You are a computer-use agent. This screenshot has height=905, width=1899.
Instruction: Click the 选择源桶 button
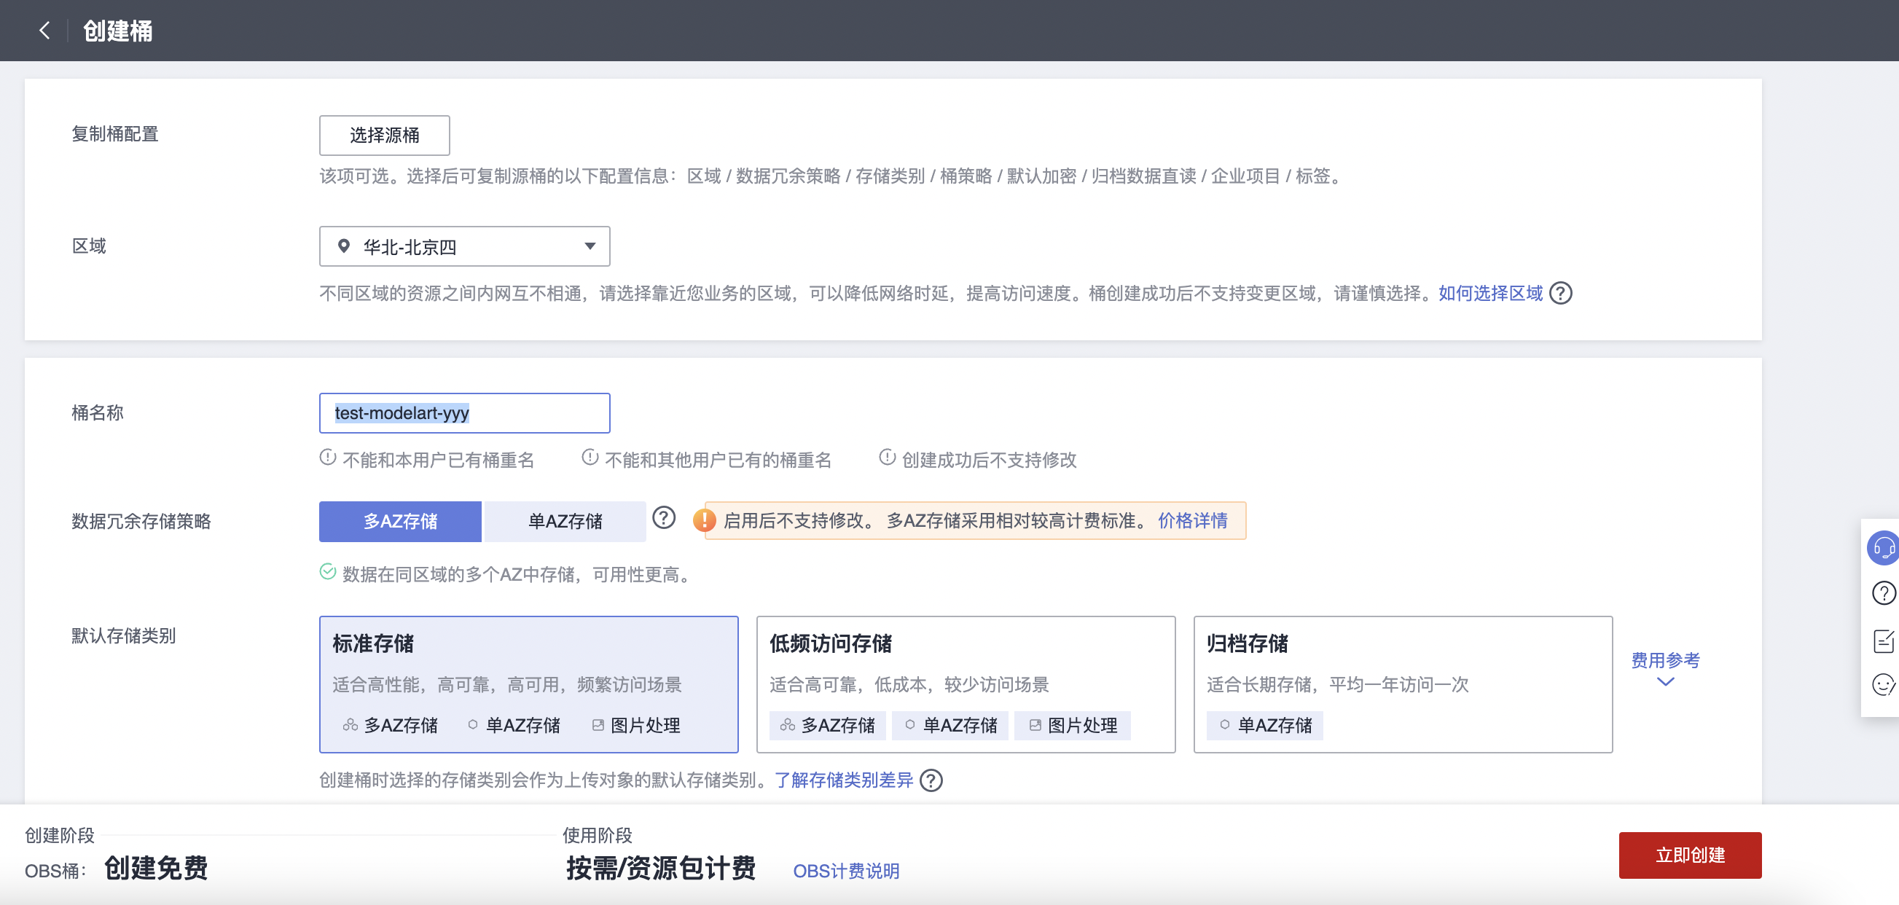point(384,135)
